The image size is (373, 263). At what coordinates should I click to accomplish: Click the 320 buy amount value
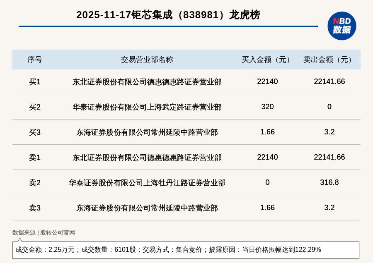pos(267,107)
